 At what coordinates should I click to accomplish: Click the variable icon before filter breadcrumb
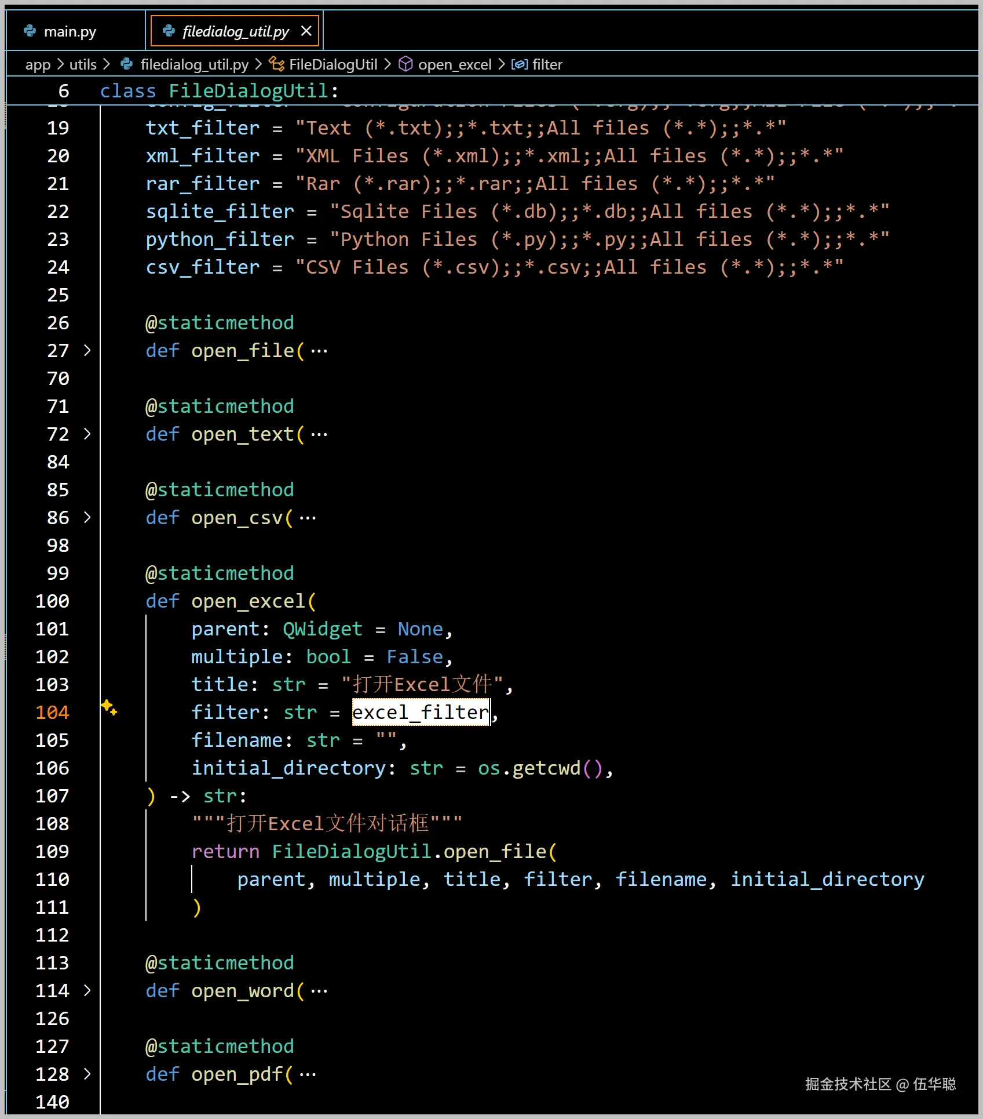tap(520, 64)
